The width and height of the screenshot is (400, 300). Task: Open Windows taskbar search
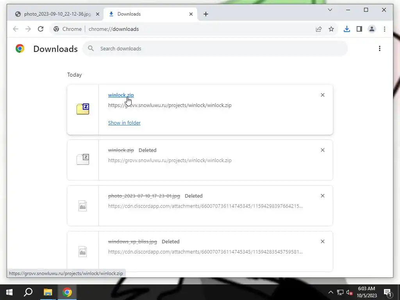point(28,292)
